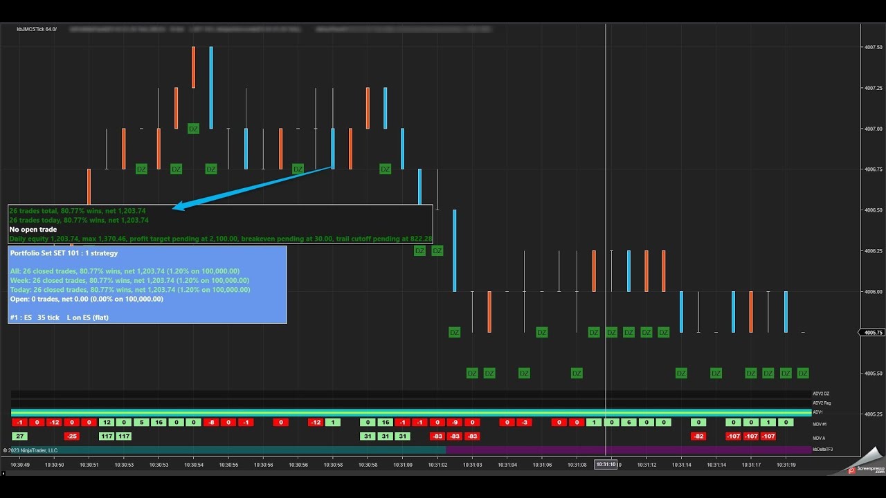Screen dimensions: 886x498
Task: Select the MDV #! panel label
Action: point(820,424)
